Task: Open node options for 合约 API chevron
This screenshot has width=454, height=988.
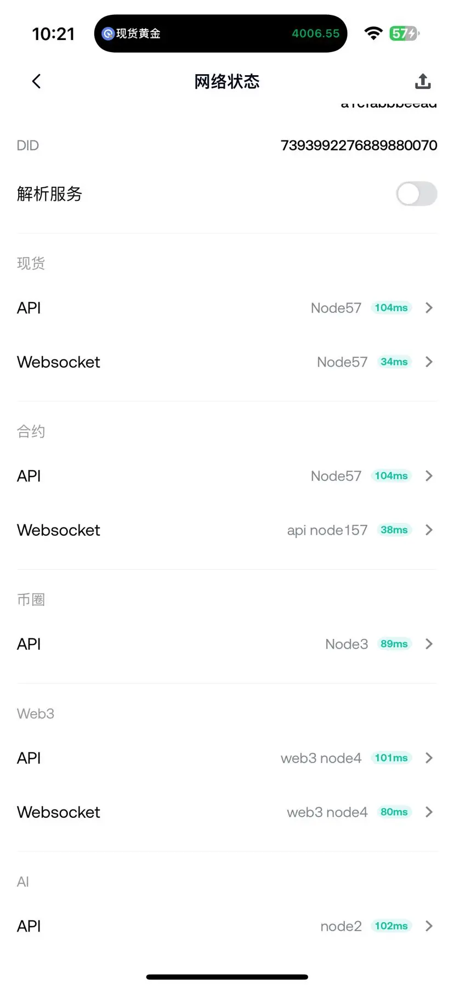Action: pyautogui.click(x=429, y=476)
